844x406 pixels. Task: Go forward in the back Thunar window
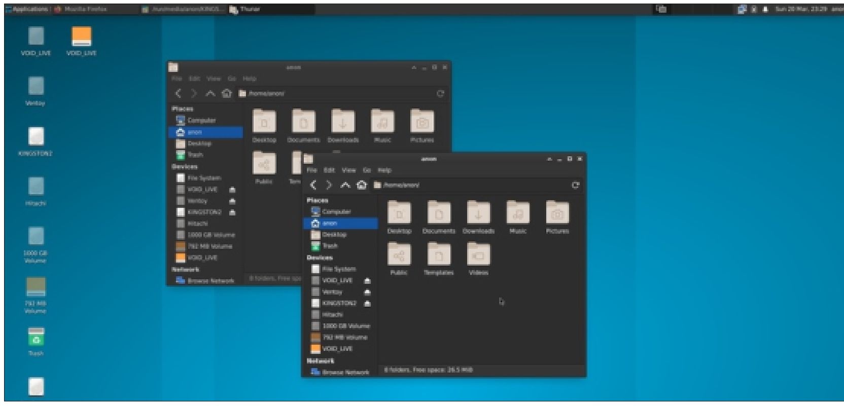pos(193,93)
